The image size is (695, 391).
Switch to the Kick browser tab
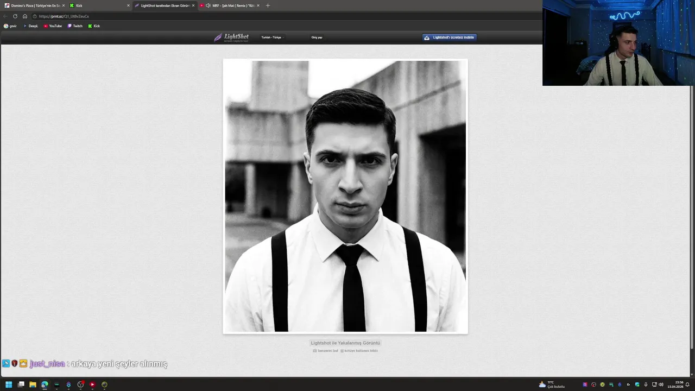tap(99, 5)
